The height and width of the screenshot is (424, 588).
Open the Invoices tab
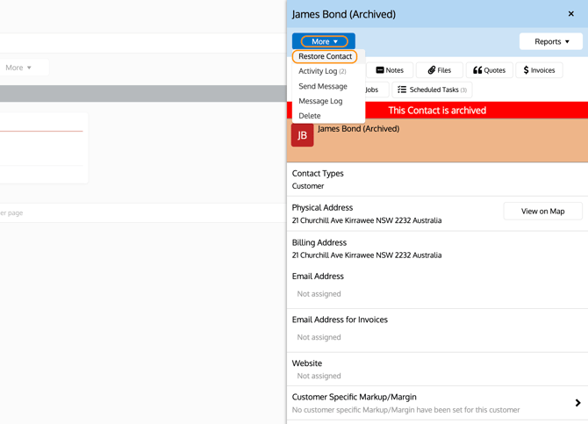point(539,70)
